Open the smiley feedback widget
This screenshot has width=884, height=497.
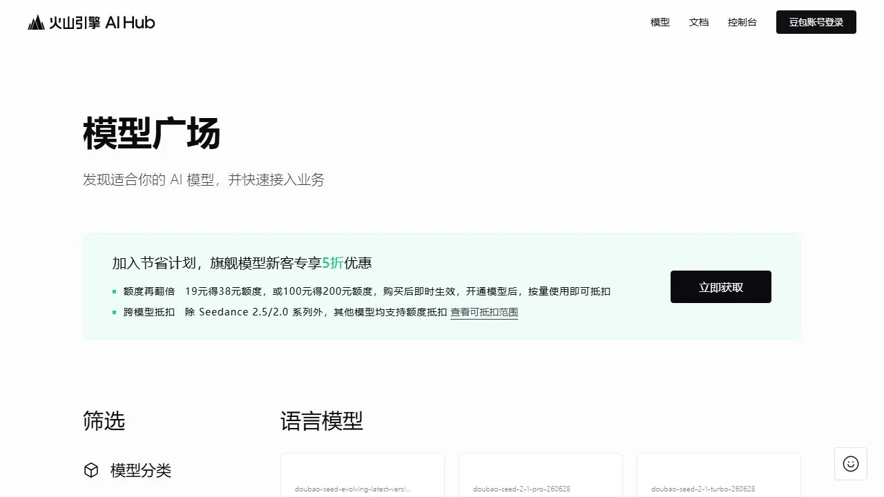click(x=851, y=464)
